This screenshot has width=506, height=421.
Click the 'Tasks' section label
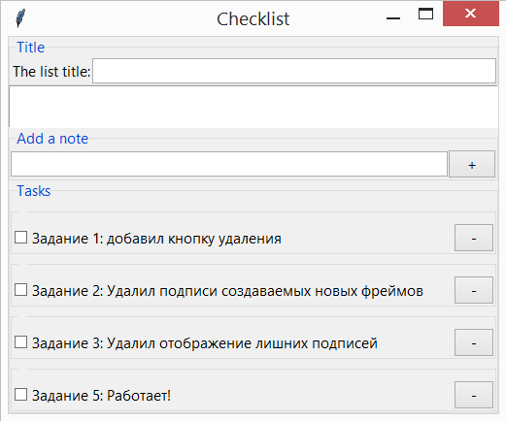click(x=34, y=191)
